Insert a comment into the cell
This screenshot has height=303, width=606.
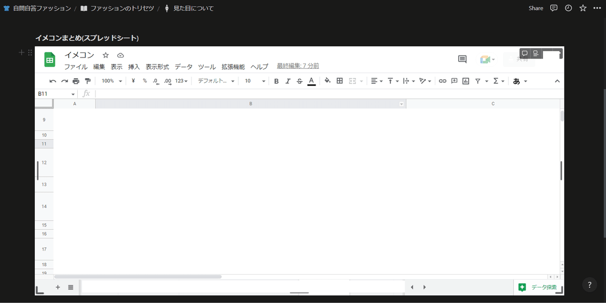click(x=454, y=81)
